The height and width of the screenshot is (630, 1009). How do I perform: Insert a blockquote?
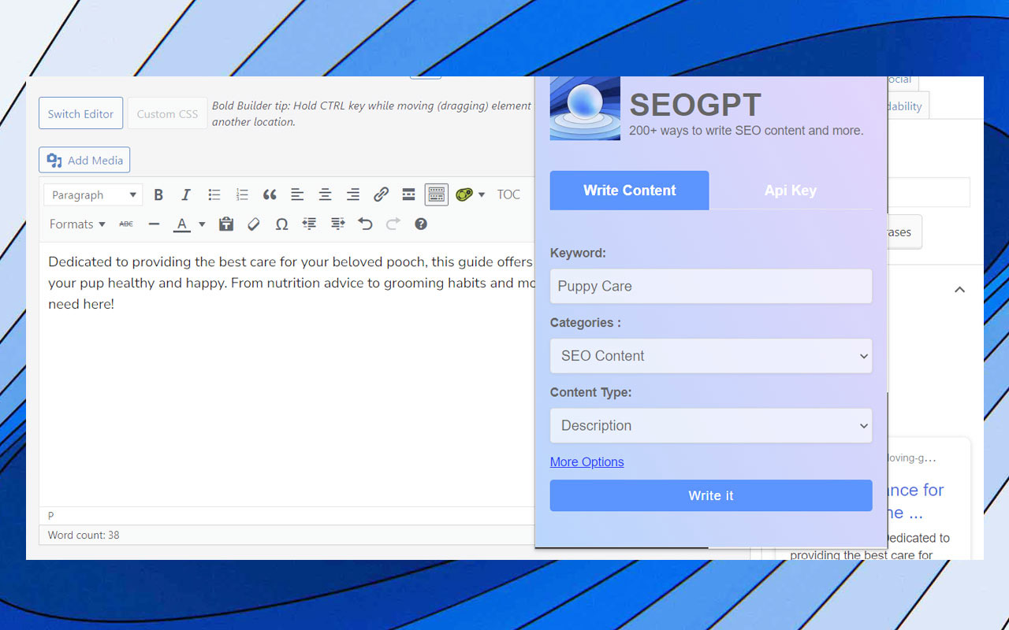coord(270,195)
